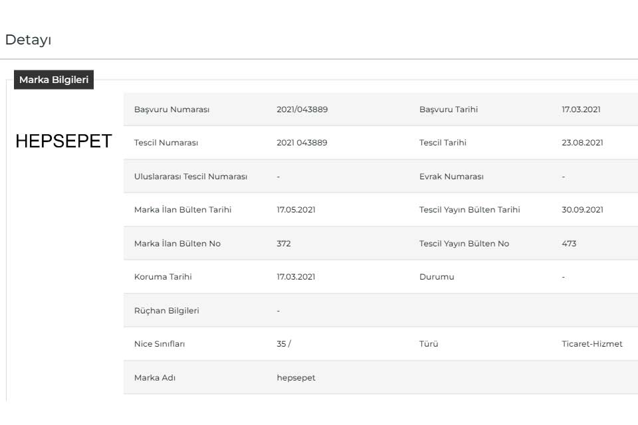Select registration number 2021 043889

(x=302, y=143)
